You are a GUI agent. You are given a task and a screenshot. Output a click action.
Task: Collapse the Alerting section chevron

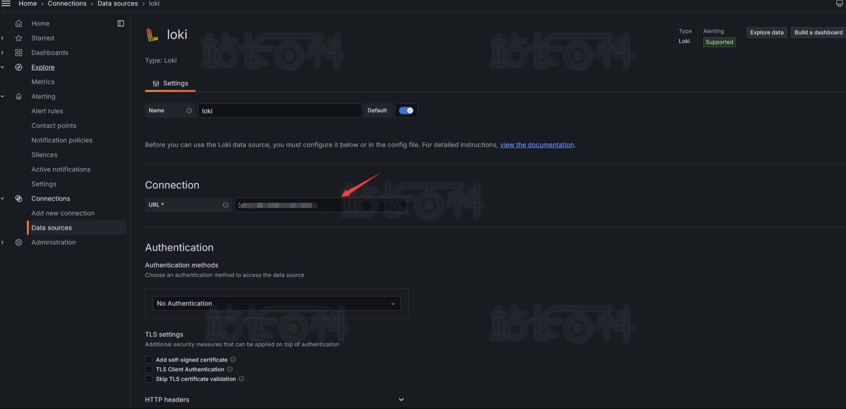pyautogui.click(x=3, y=96)
